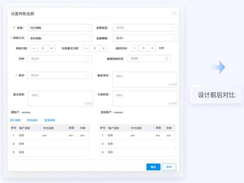Viewport: 244px width, 183px height.
Task: Click the minus icon for 超时时间
Action: (x=135, y=48)
